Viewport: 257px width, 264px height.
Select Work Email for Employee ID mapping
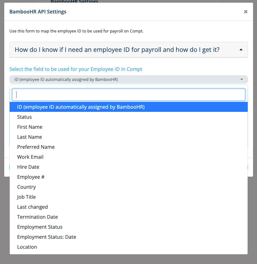pyautogui.click(x=30, y=157)
